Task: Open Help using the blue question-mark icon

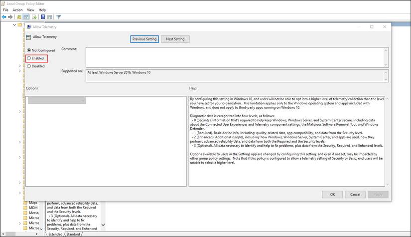Action: pyautogui.click(x=43, y=17)
